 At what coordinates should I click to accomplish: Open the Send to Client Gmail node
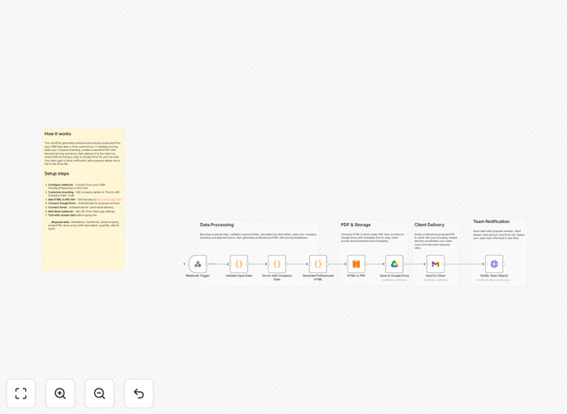(x=435, y=264)
